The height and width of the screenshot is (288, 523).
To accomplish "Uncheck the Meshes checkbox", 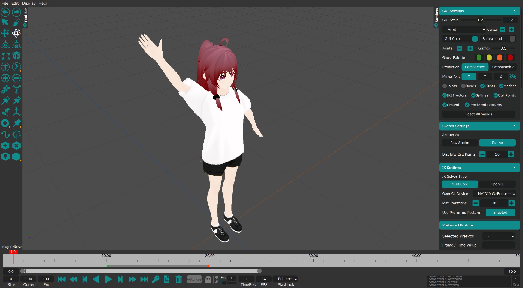I will pos(501,86).
